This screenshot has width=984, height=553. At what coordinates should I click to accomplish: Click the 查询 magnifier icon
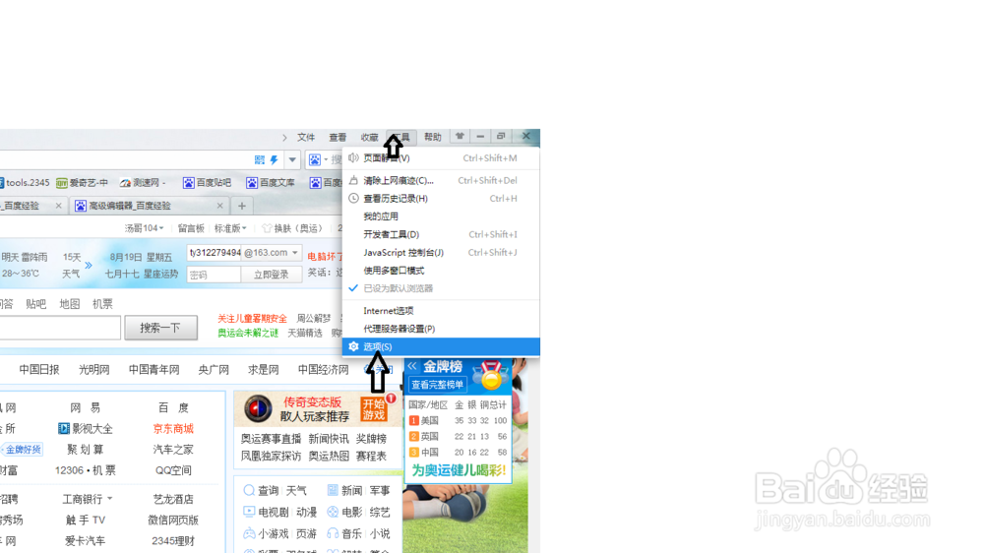click(249, 490)
